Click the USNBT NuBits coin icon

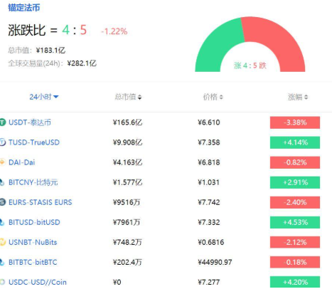click(3, 242)
